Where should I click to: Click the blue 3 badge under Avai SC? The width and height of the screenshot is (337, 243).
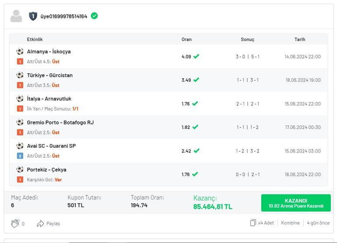click(20, 156)
